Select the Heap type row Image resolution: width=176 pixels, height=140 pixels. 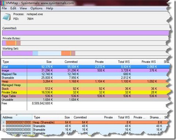85,81
